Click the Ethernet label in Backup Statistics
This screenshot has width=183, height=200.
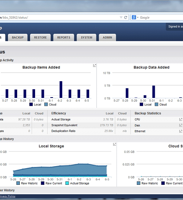click(140, 131)
